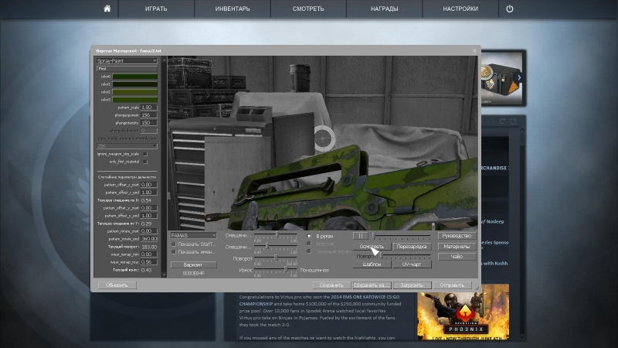
Task: Close the Workshop Workbench window
Action: [474, 50]
